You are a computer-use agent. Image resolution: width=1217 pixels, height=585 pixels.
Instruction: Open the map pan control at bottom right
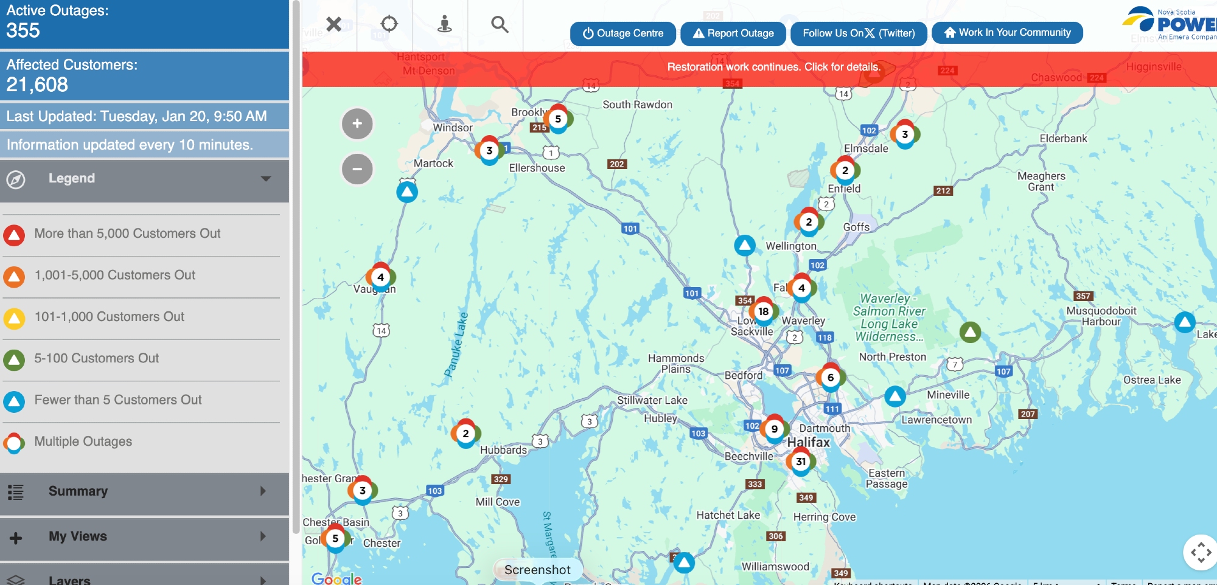[x=1200, y=553]
